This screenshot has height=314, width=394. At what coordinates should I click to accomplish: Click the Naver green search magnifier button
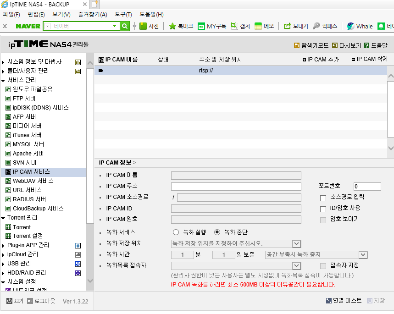(125, 26)
